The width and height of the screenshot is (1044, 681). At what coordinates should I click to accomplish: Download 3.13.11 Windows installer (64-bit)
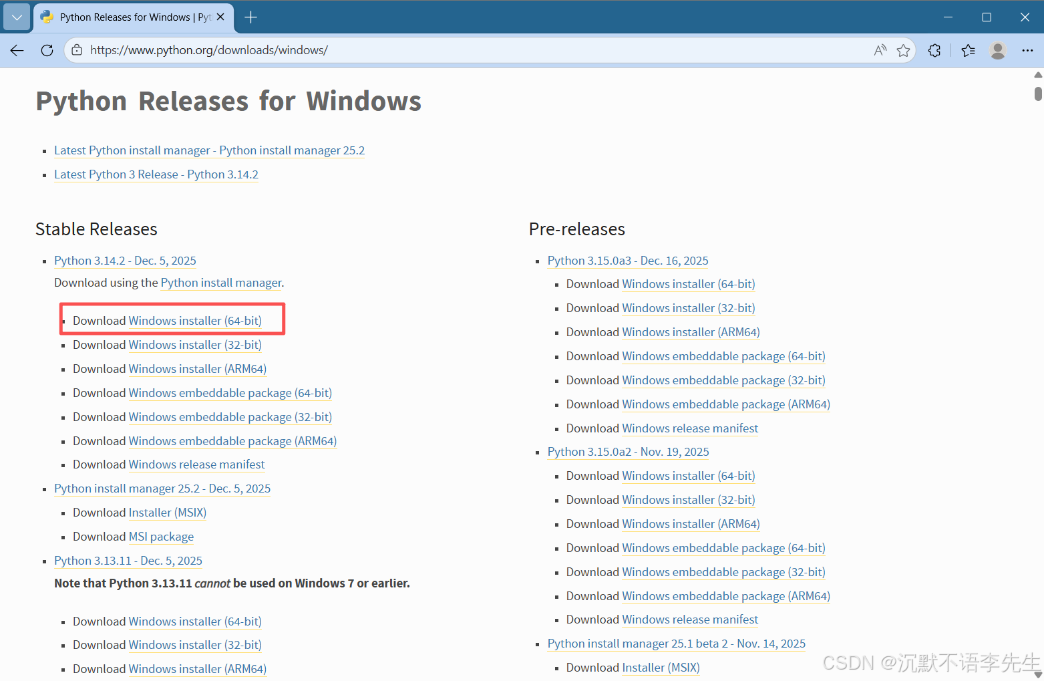coord(195,622)
